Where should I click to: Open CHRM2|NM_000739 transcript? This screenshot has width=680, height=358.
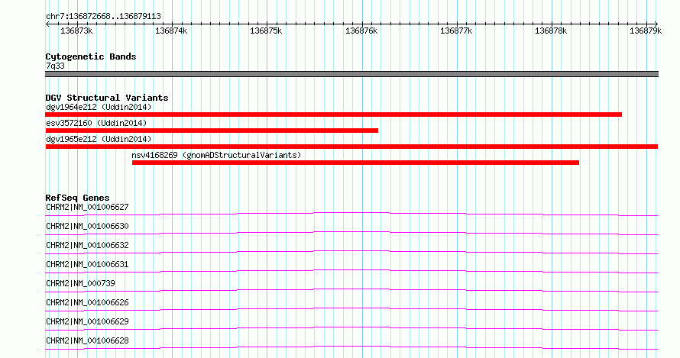pyautogui.click(x=81, y=283)
